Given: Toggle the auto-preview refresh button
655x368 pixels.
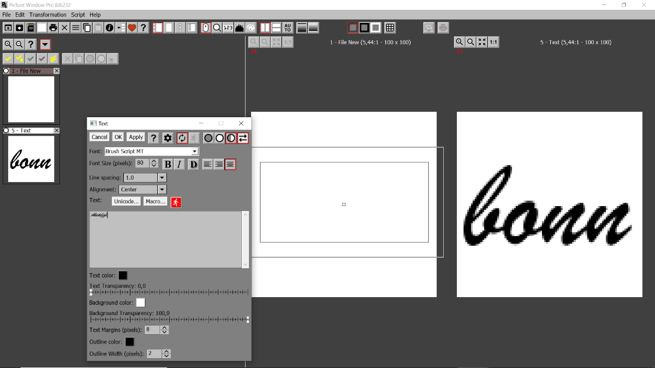Looking at the screenshot, I should [182, 138].
